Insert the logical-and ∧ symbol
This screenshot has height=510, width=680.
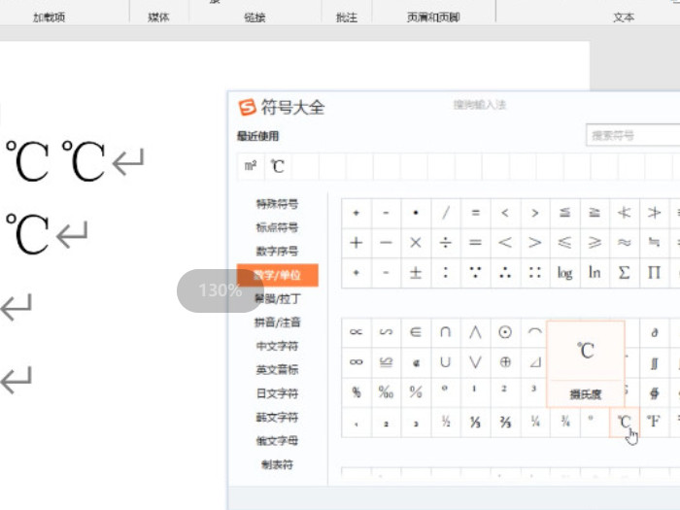pos(476,332)
